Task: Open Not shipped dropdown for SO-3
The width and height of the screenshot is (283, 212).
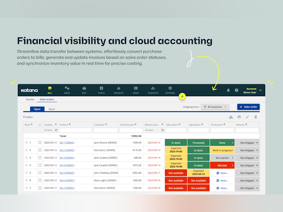Action: click(247, 158)
